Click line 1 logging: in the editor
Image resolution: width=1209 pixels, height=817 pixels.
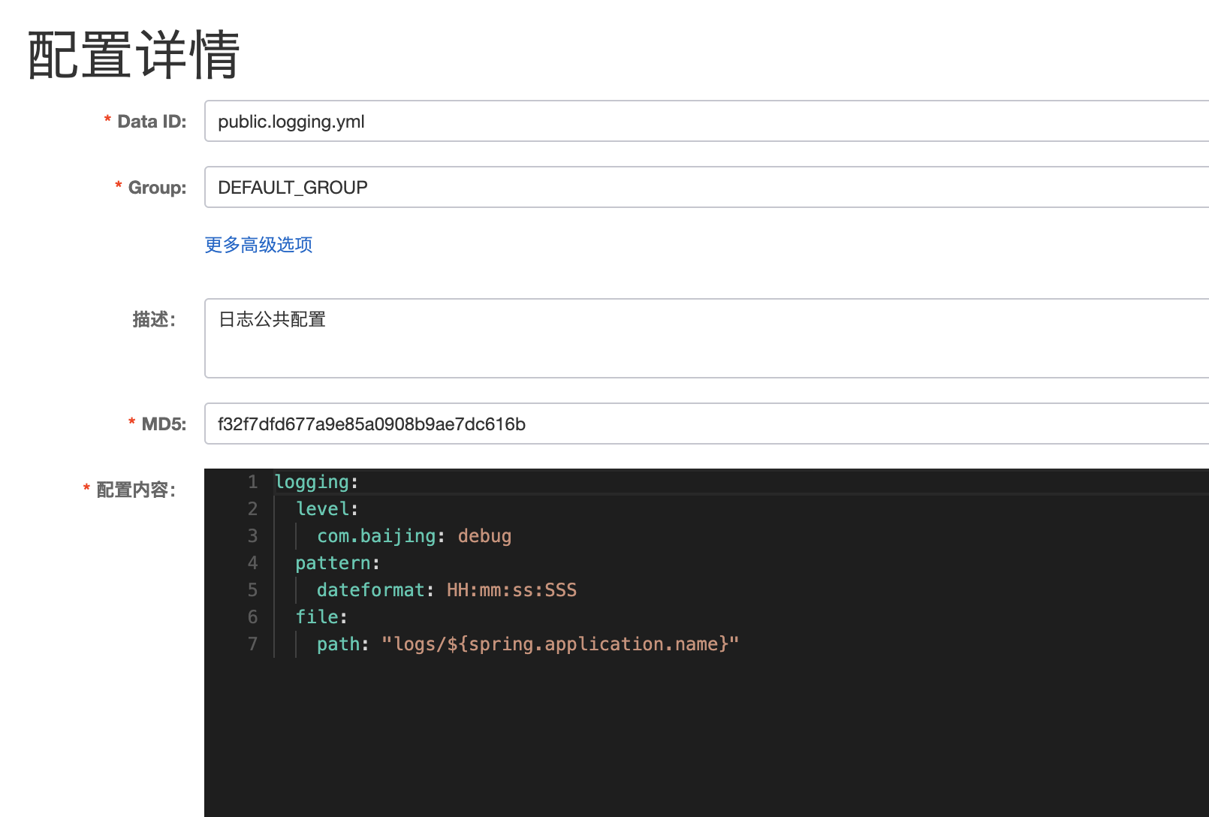[x=315, y=481]
